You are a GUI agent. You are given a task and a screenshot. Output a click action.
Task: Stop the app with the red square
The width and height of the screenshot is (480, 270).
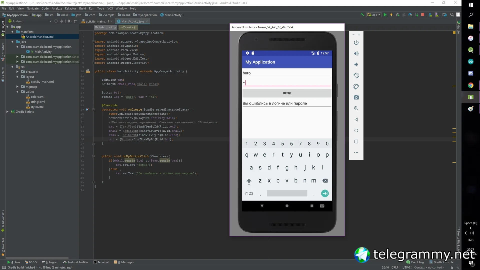(423, 15)
